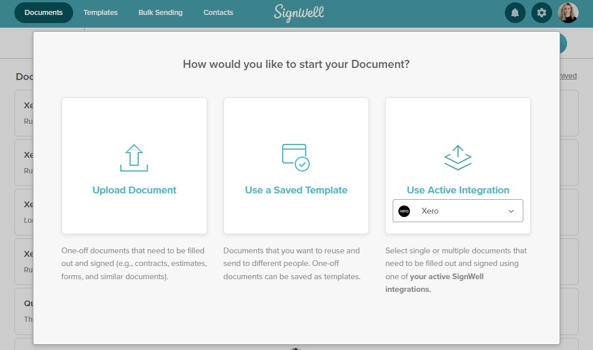Click bold text 'your active SignWell integrations'

435,283
